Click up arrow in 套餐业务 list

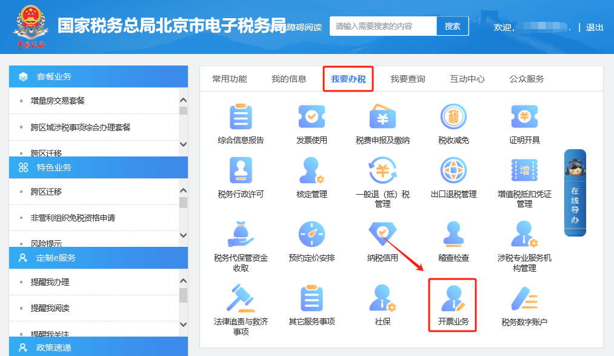point(183,100)
